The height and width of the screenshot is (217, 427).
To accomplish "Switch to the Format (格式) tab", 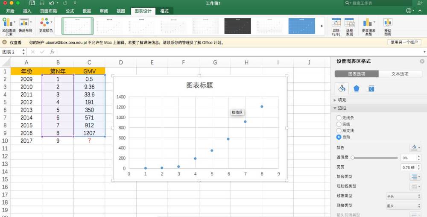I will coord(164,11).
